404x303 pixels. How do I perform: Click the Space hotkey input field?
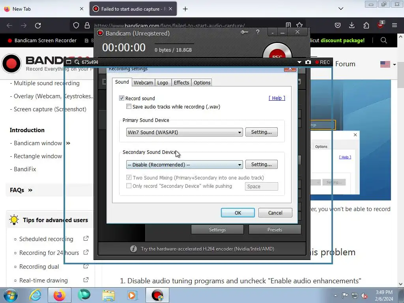(261, 186)
